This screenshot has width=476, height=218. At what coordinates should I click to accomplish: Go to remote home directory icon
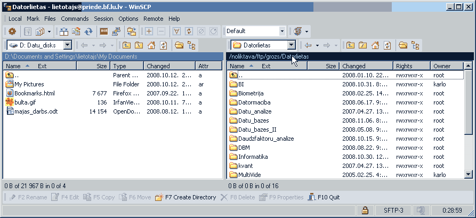[x=375, y=45]
